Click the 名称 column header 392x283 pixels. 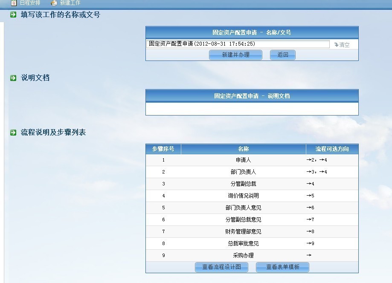(243, 149)
